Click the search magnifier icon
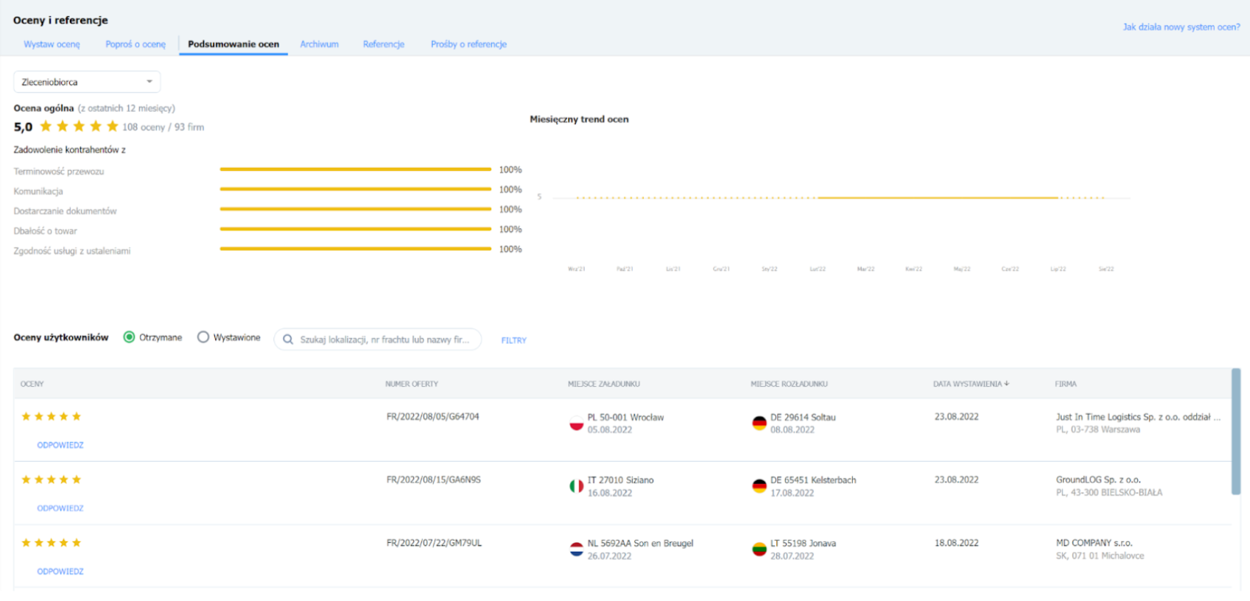This screenshot has width=1250, height=601. click(288, 340)
